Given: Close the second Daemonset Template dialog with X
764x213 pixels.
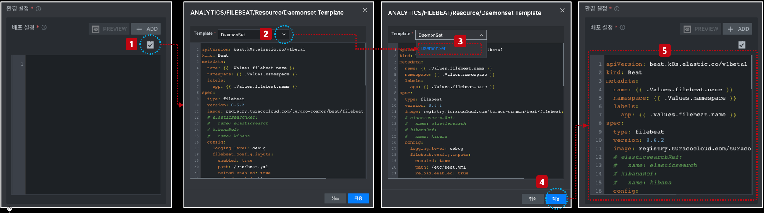Looking at the screenshot, I should pos(562,11).
